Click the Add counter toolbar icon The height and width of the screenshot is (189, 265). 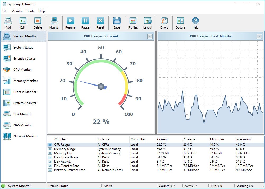pyautogui.click(x=8, y=21)
